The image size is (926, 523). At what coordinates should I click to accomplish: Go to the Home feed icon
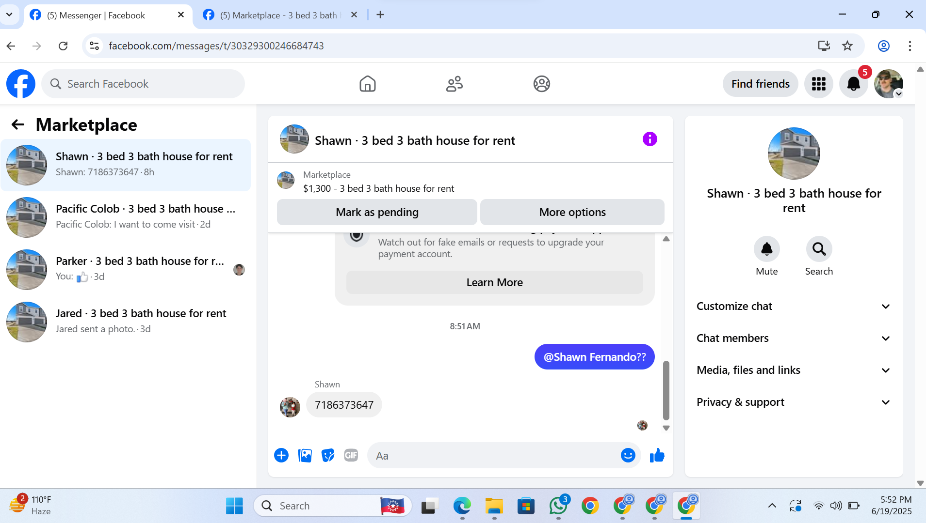(x=368, y=84)
